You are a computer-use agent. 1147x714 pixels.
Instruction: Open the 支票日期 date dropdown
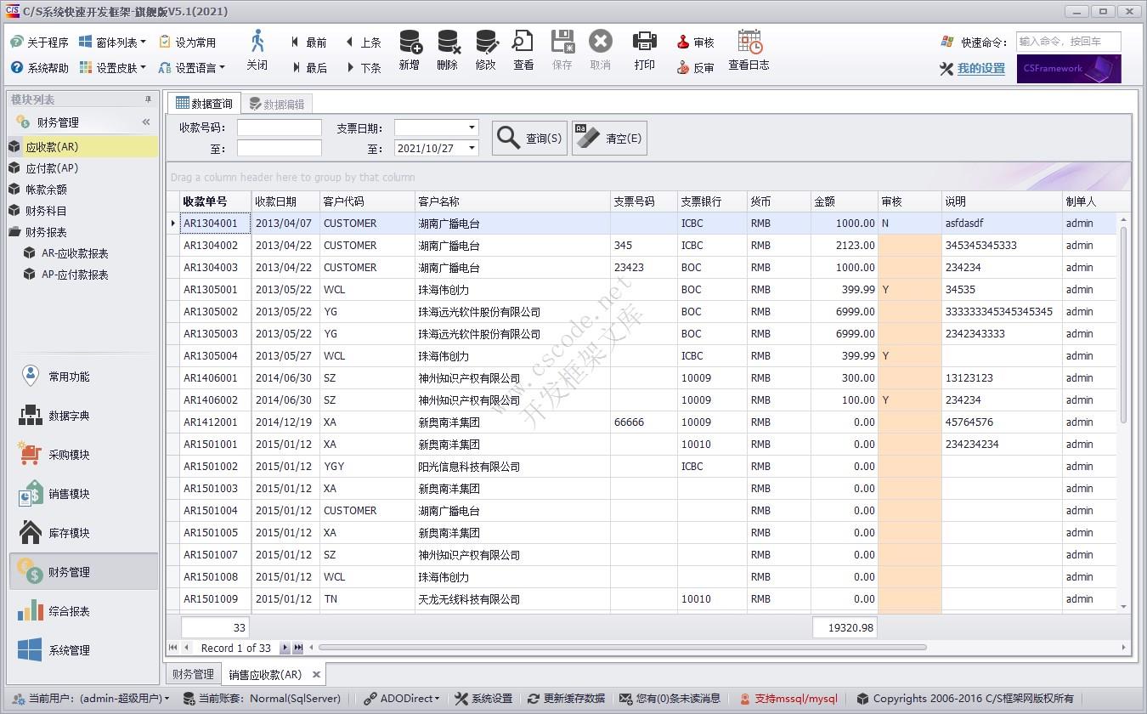point(472,127)
